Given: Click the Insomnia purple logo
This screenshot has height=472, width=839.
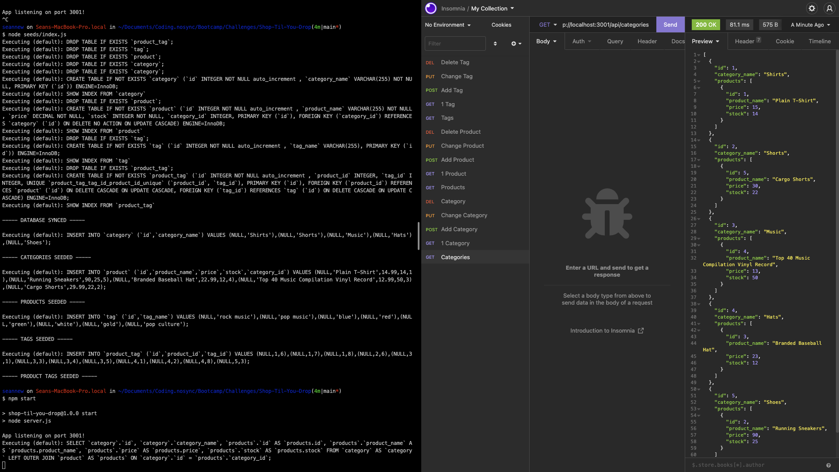Looking at the screenshot, I should pos(431,8).
